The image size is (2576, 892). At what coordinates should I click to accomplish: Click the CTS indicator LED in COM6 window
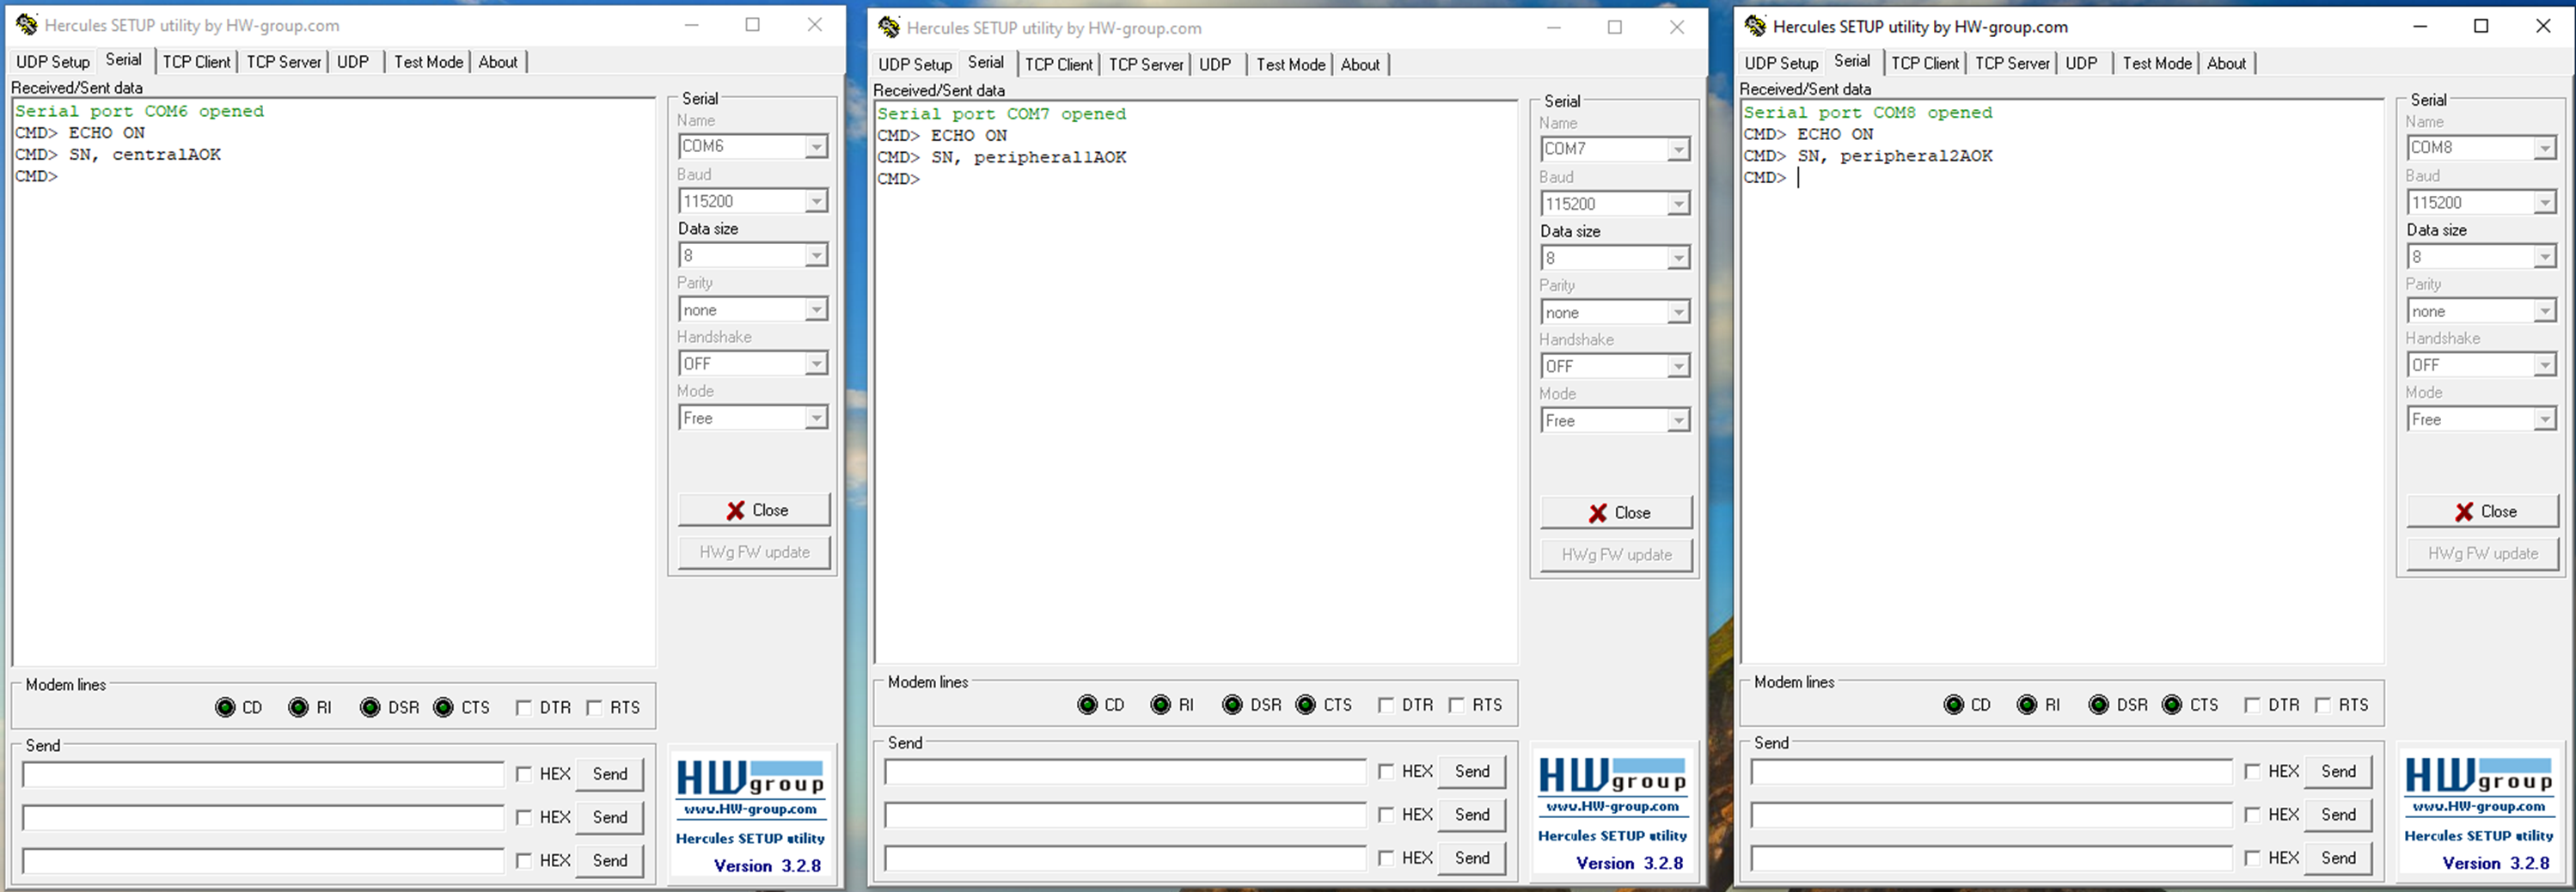443,708
